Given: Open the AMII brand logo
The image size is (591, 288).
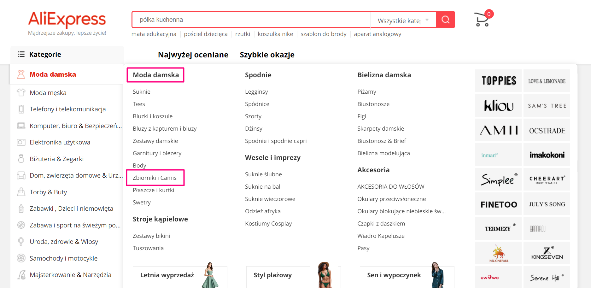Looking at the screenshot, I should point(498,130).
